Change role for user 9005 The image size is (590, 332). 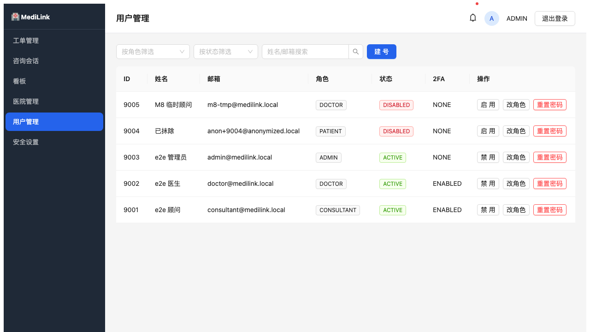pos(516,105)
